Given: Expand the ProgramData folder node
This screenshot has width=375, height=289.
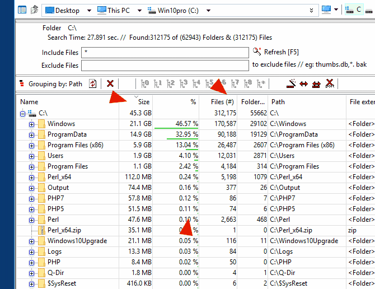Looking at the screenshot, I should coord(32,134).
